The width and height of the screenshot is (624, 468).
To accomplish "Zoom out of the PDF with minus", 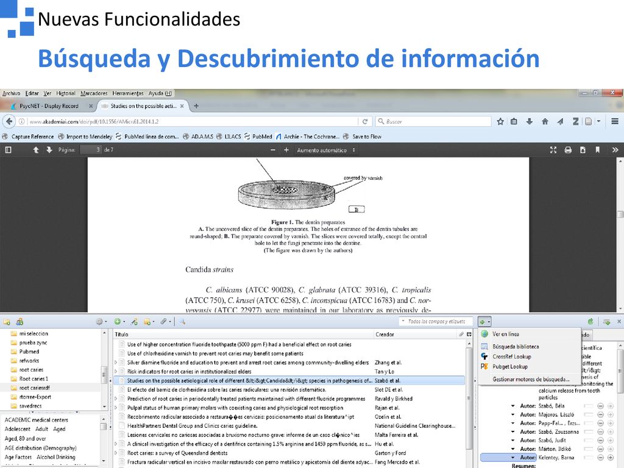I will (272, 150).
